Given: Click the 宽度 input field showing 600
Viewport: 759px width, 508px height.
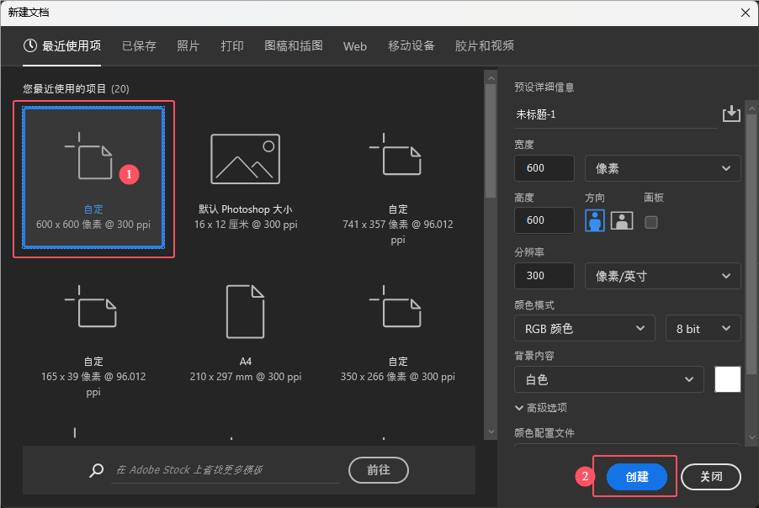Looking at the screenshot, I should (x=544, y=168).
